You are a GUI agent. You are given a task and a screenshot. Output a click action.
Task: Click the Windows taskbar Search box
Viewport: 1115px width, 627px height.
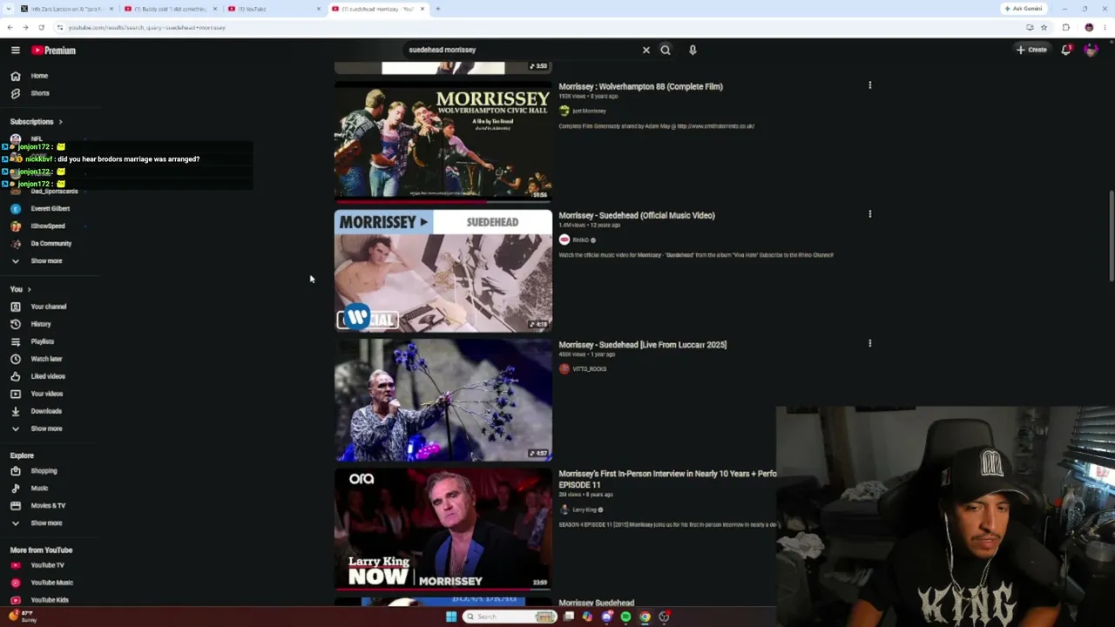(510, 617)
